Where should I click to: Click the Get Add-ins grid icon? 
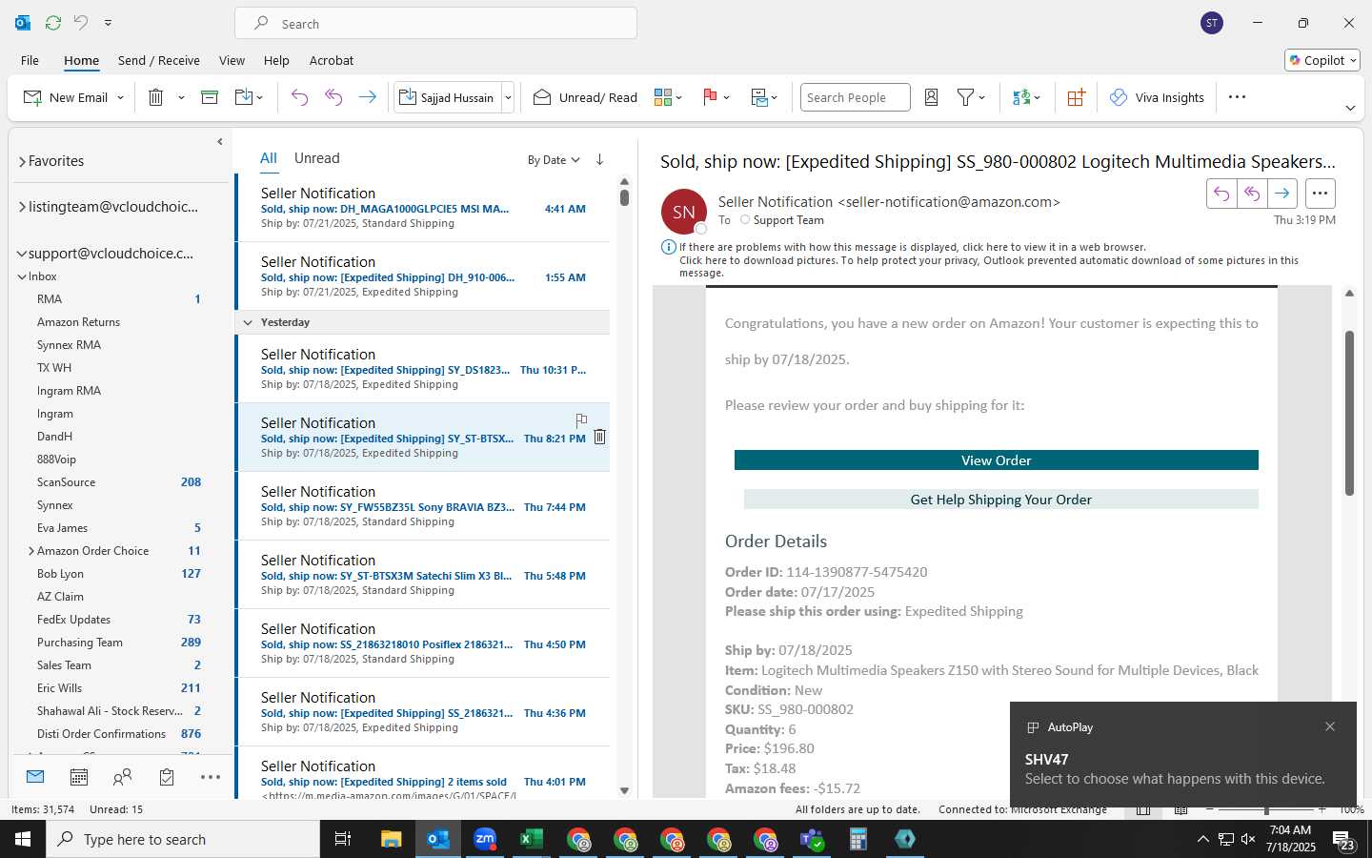click(x=1076, y=97)
